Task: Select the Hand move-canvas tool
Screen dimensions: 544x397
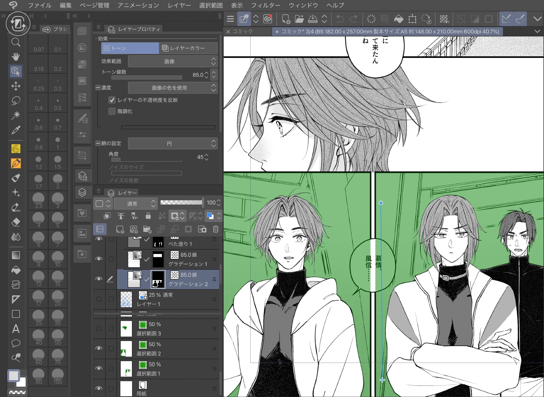Action: pyautogui.click(x=16, y=57)
